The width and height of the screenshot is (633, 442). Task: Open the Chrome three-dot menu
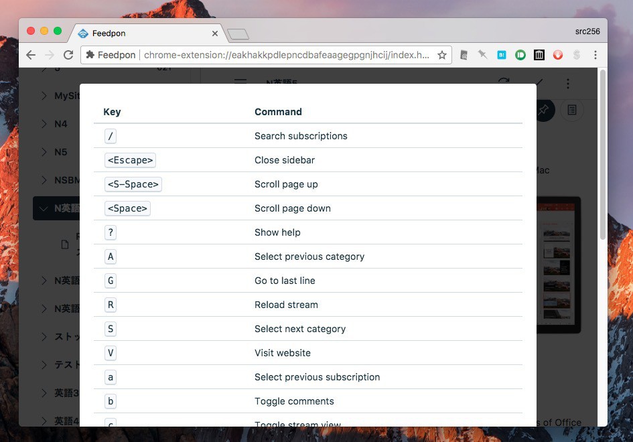click(595, 55)
